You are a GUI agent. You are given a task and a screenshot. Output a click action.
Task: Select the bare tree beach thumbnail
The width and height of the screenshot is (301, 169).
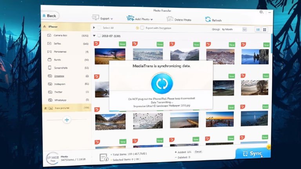click(254, 88)
